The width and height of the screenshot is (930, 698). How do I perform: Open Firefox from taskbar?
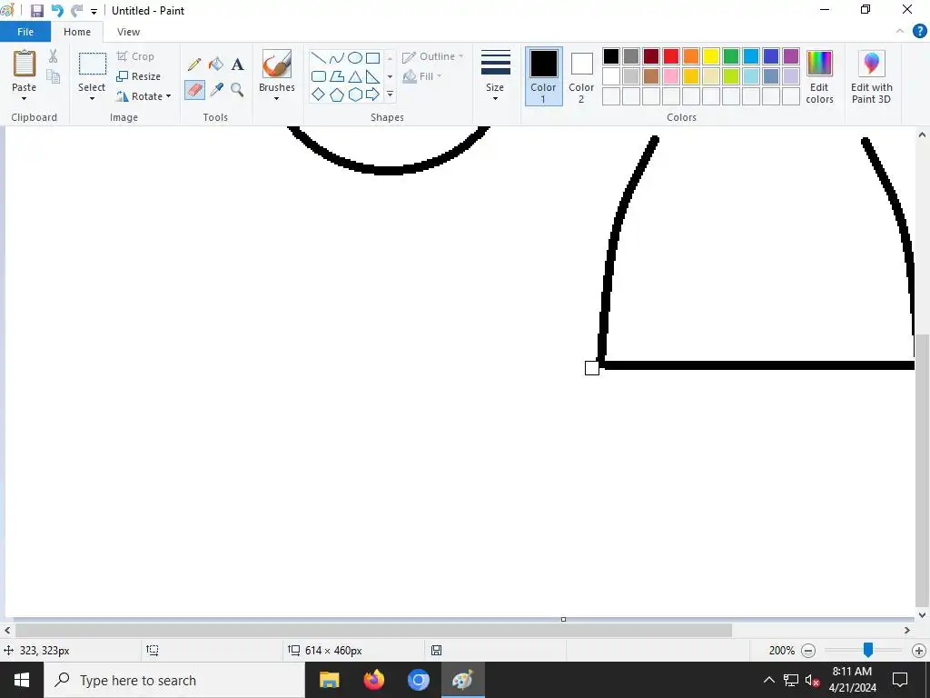[373, 680]
